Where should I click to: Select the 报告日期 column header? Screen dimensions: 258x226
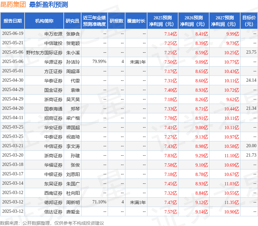(13, 21)
